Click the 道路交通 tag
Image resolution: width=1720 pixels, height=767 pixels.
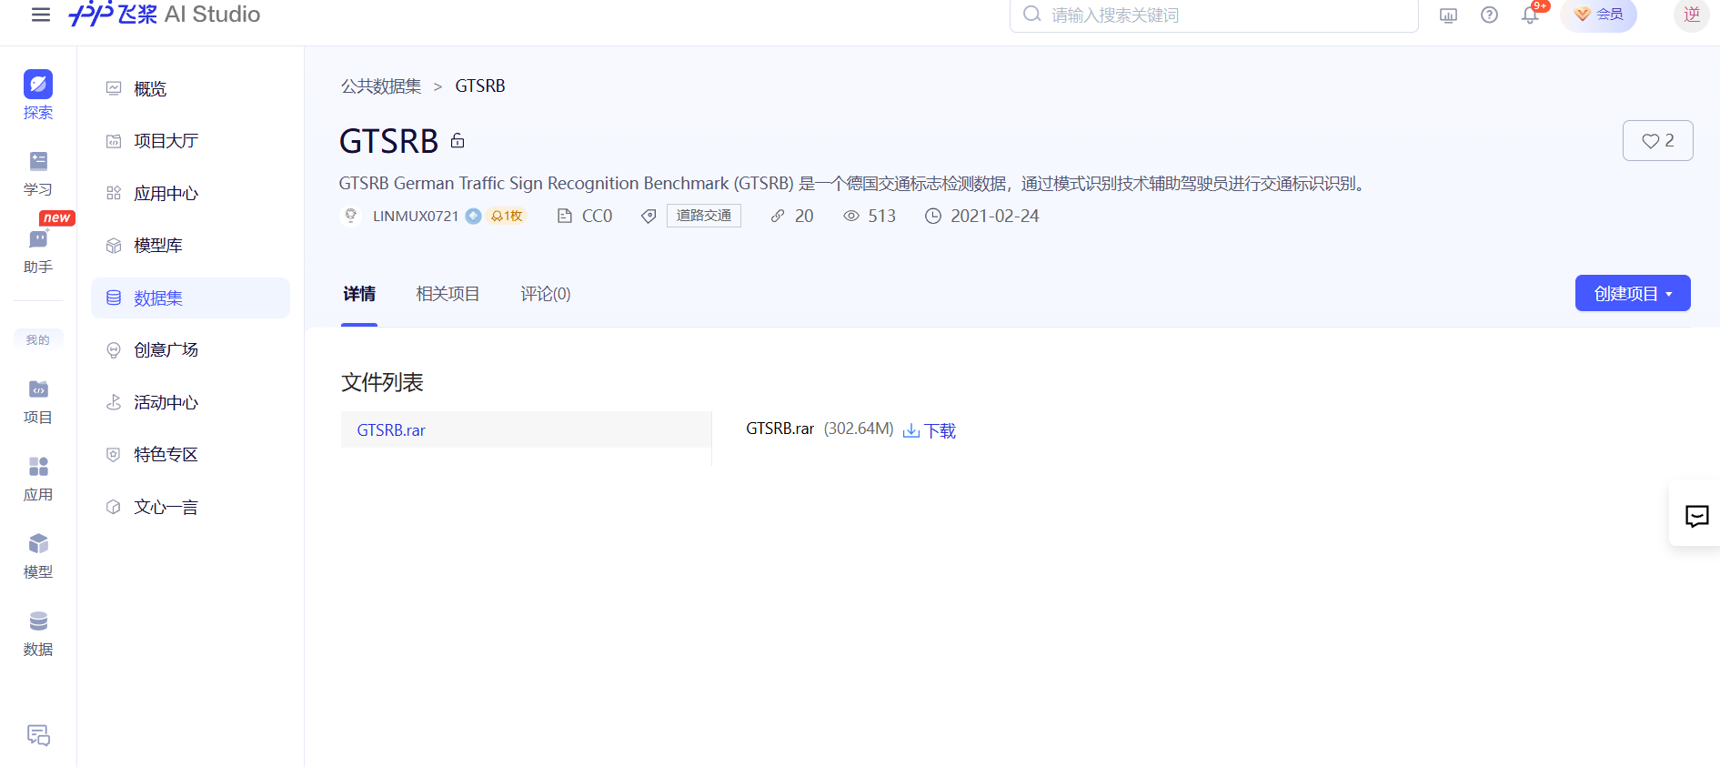click(703, 216)
